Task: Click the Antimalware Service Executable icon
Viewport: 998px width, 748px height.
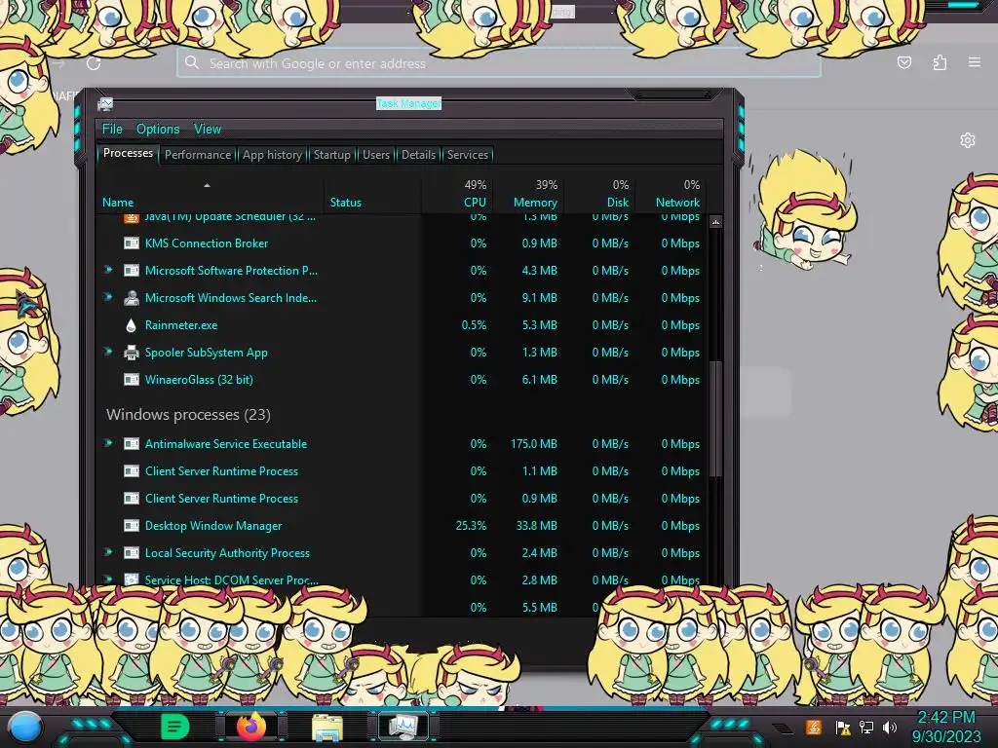Action: pyautogui.click(x=132, y=444)
